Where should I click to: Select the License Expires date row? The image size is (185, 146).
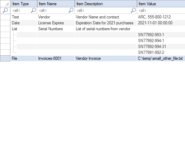[x=98, y=23]
